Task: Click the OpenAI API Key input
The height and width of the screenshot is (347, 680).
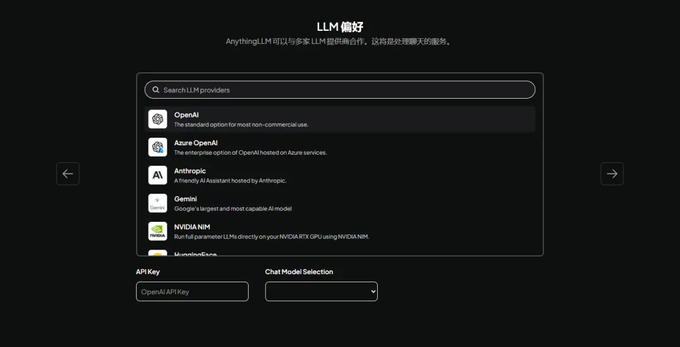Action: point(192,292)
